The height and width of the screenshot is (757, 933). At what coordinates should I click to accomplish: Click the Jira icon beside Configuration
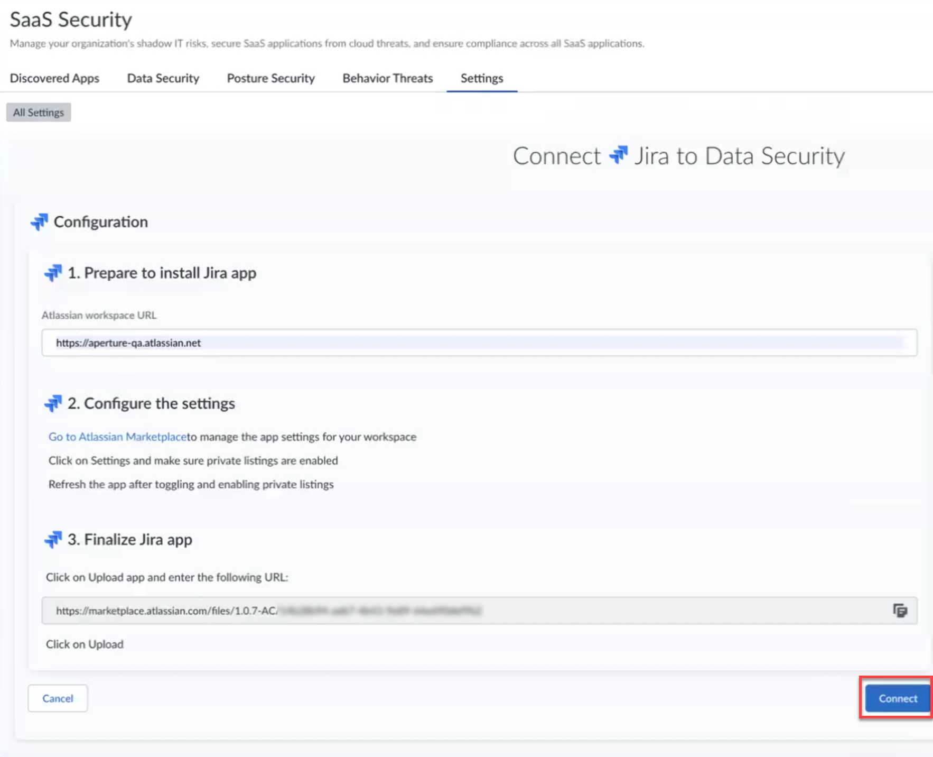[39, 222]
